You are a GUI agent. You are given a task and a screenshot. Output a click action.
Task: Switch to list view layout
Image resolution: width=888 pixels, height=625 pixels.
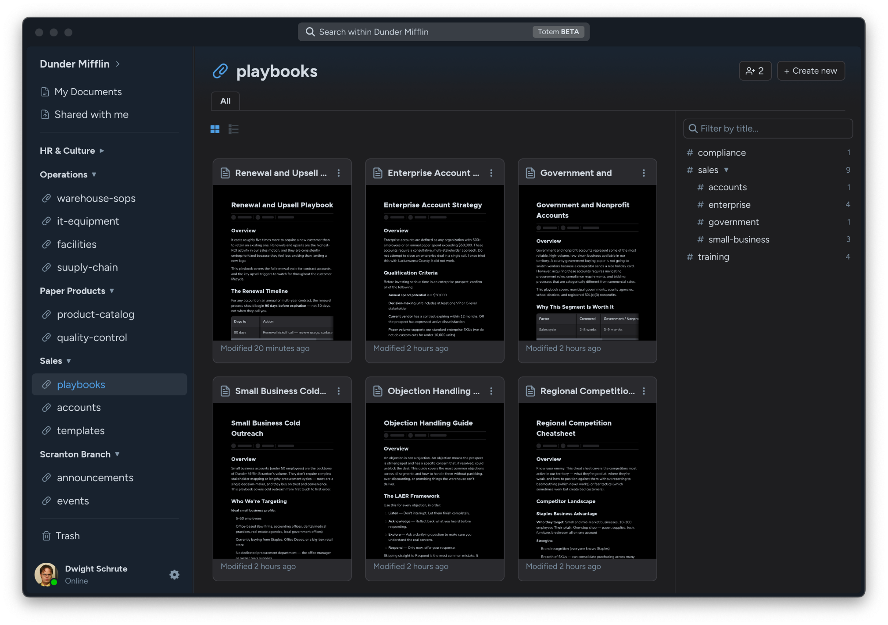point(233,129)
